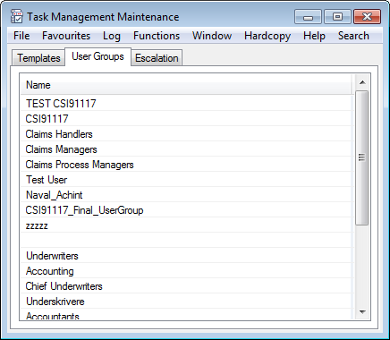This screenshot has height=340, width=390.
Task: Minimize the Task Management Maintenance window
Action: click(x=308, y=17)
